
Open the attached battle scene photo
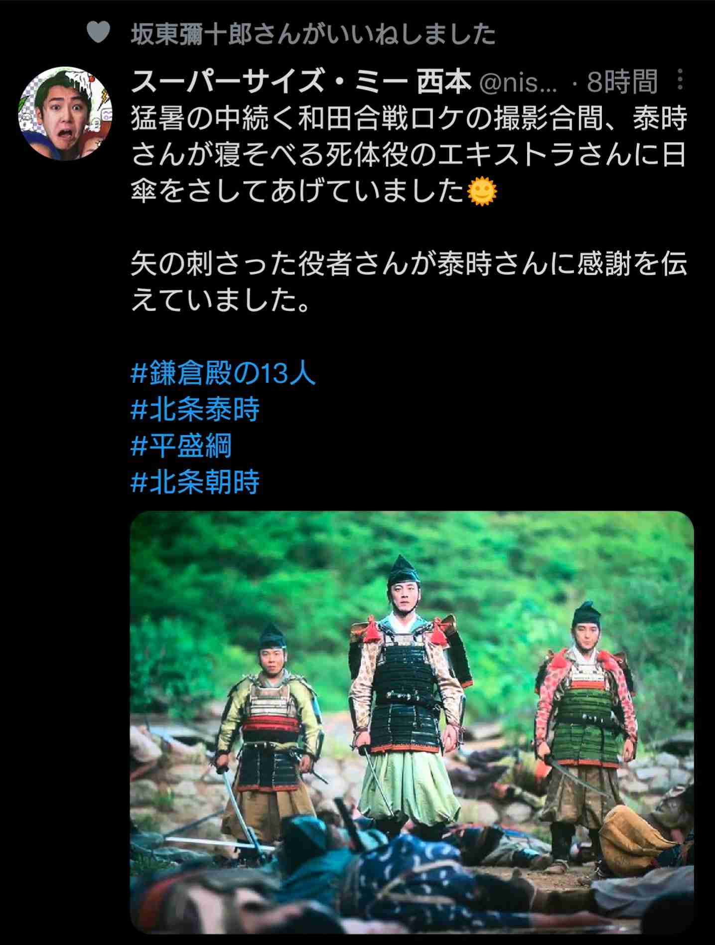click(x=412, y=722)
